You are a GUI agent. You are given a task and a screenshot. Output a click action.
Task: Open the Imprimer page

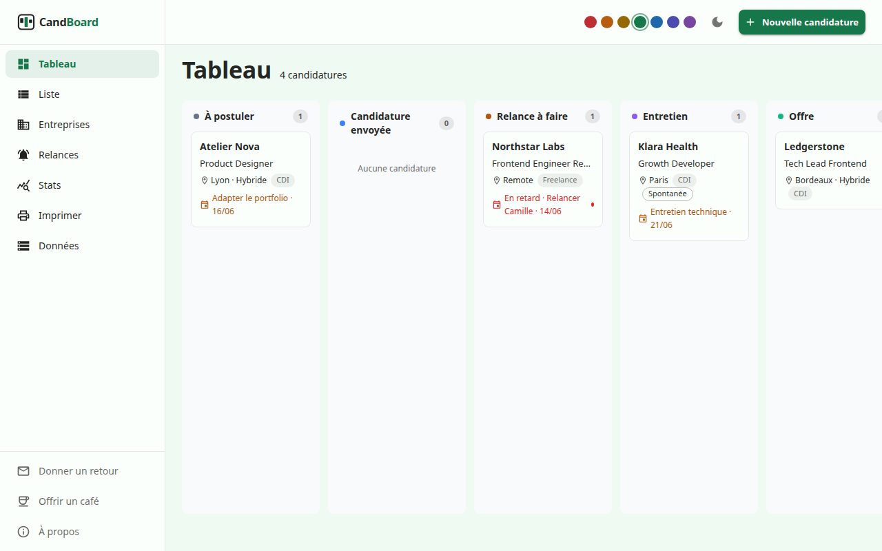(82, 216)
